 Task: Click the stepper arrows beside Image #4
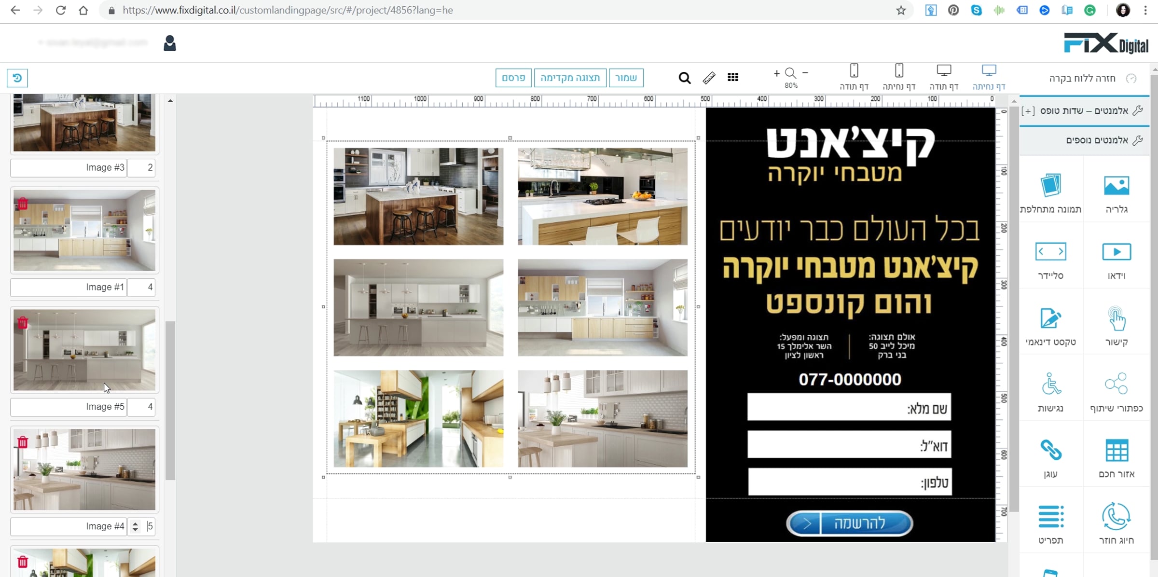[x=136, y=526]
